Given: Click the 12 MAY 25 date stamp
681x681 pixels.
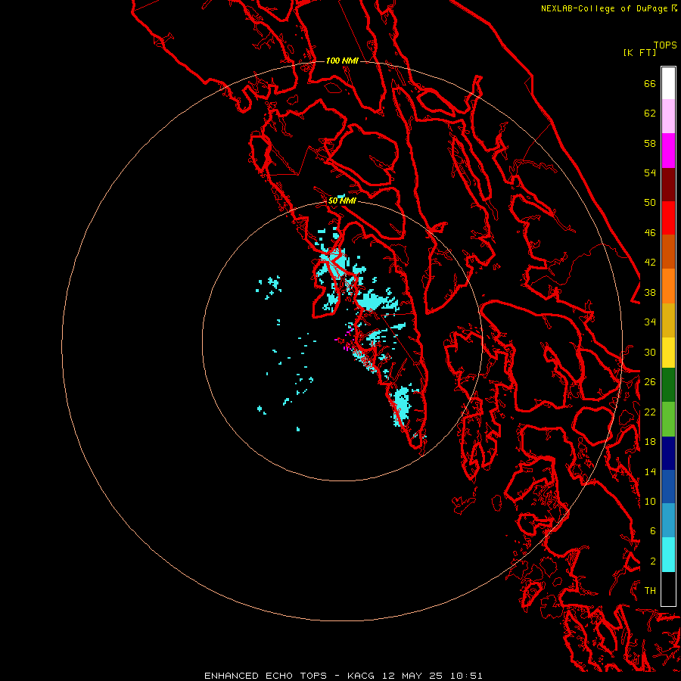Looking at the screenshot, I should [x=412, y=676].
